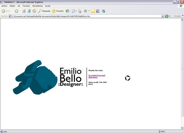
Task: Click the forward arrow navigation button
Action: click(x=17, y=11)
